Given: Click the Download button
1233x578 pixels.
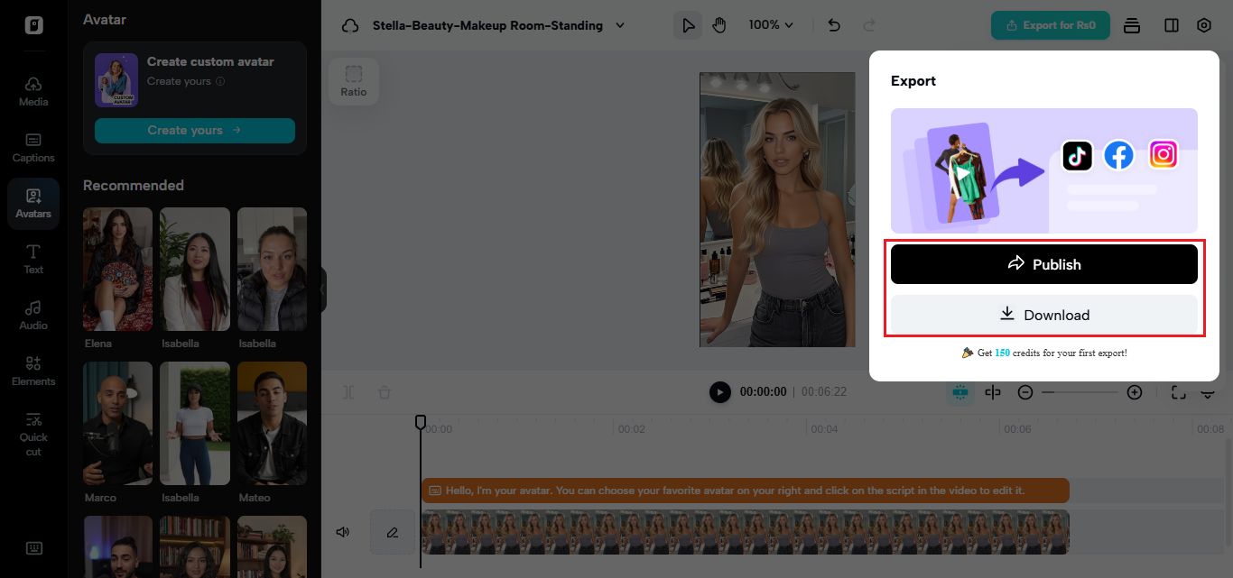Looking at the screenshot, I should point(1043,315).
